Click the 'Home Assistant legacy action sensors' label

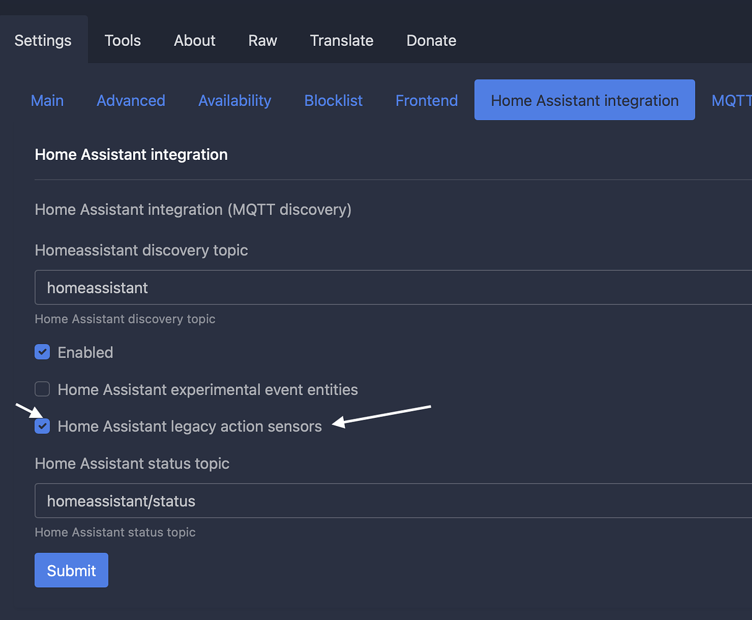click(190, 427)
